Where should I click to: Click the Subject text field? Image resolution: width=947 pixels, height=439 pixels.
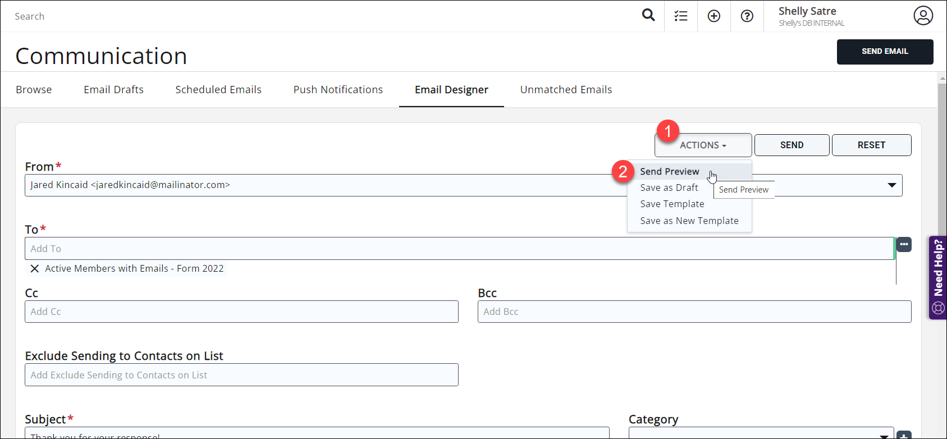(317, 433)
